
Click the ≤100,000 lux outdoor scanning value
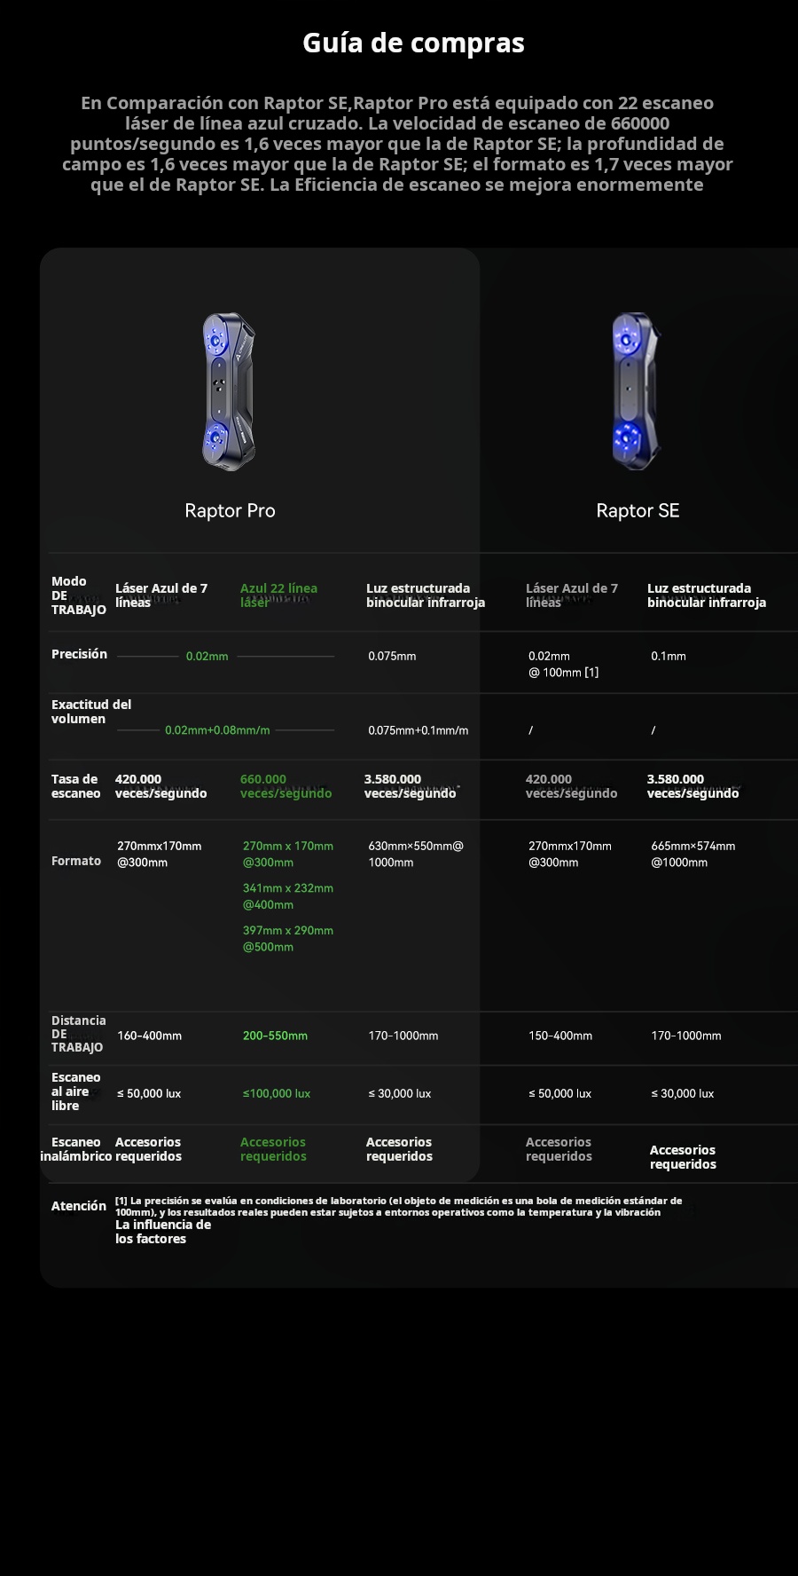(277, 1094)
